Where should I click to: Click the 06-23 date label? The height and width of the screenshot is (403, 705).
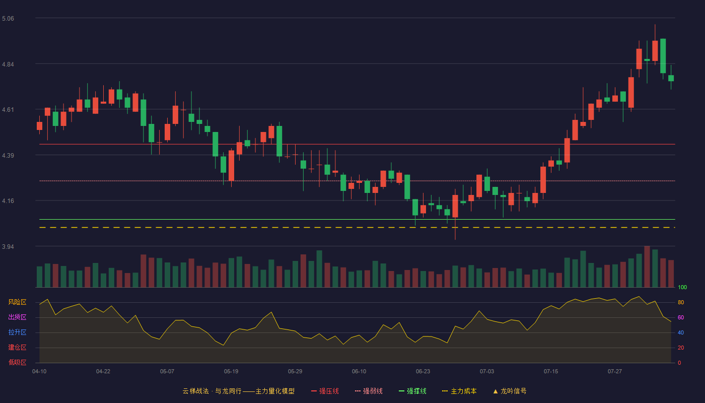423,371
